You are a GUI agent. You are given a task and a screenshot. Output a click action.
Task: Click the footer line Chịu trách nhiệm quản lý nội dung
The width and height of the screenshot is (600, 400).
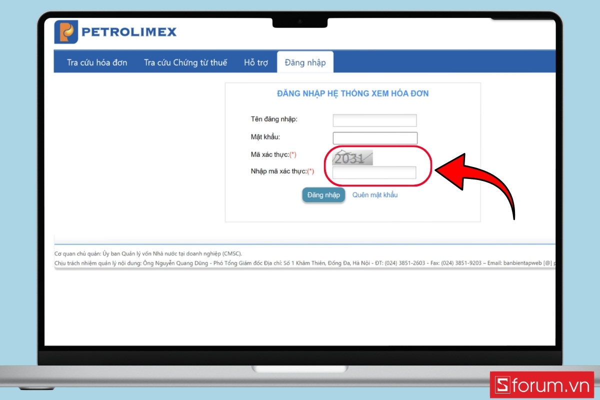click(304, 263)
